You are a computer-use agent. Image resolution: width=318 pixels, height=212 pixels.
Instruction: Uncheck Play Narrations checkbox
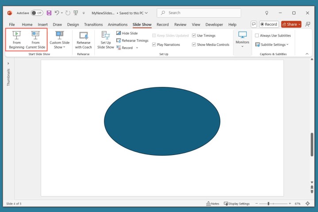(154, 45)
